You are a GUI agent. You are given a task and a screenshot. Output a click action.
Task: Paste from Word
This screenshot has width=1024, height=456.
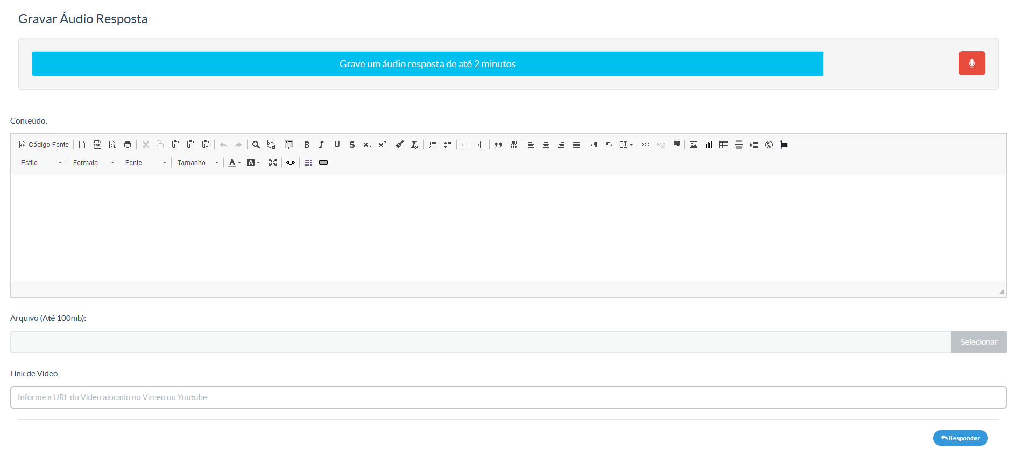click(x=206, y=145)
